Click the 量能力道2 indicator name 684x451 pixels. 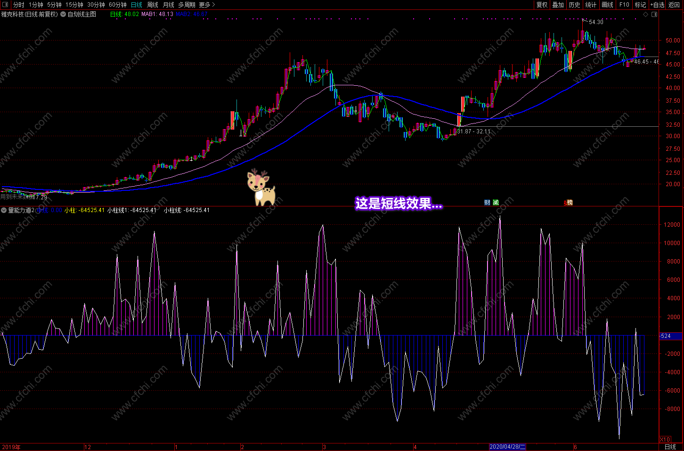tap(21, 210)
